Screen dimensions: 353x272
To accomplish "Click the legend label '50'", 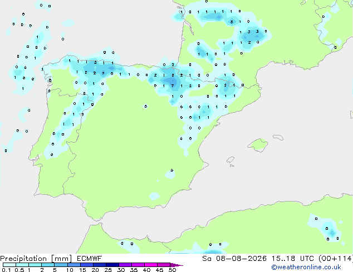I will point(172,270).
